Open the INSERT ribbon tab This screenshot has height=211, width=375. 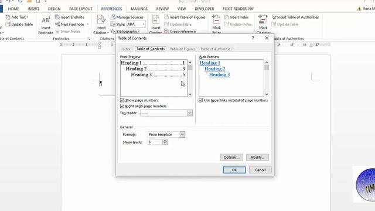click(x=33, y=9)
